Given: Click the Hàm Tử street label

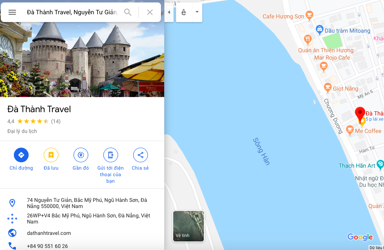Looking at the screenshot, I should point(367,150).
